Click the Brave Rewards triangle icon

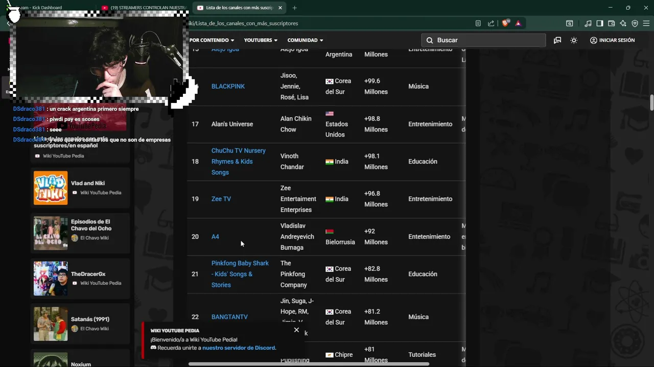518,23
